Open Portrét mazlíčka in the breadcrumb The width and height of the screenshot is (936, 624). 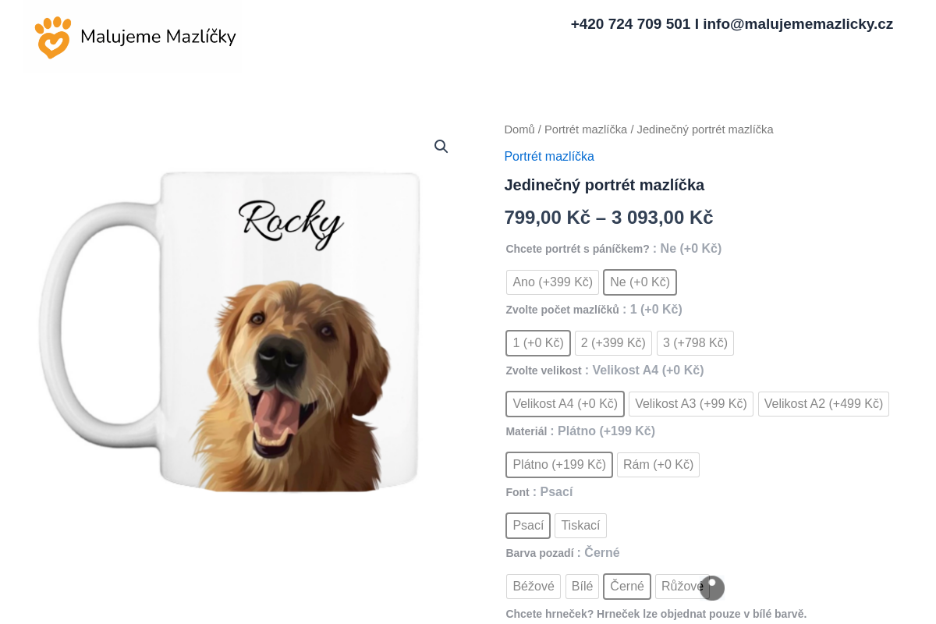[x=586, y=129]
